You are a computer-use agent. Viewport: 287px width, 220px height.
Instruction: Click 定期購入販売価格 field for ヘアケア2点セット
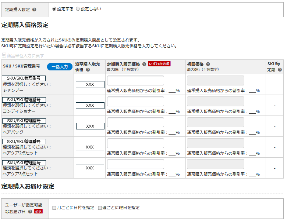[x=135, y=143]
